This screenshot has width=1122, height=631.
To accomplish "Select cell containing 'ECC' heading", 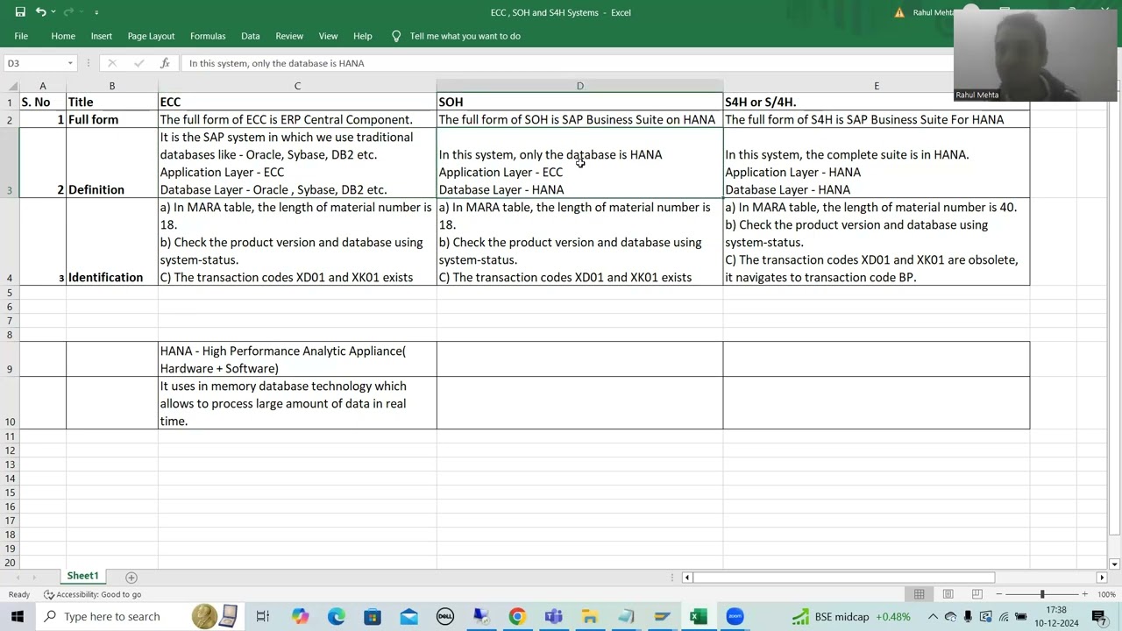I will pyautogui.click(x=297, y=102).
